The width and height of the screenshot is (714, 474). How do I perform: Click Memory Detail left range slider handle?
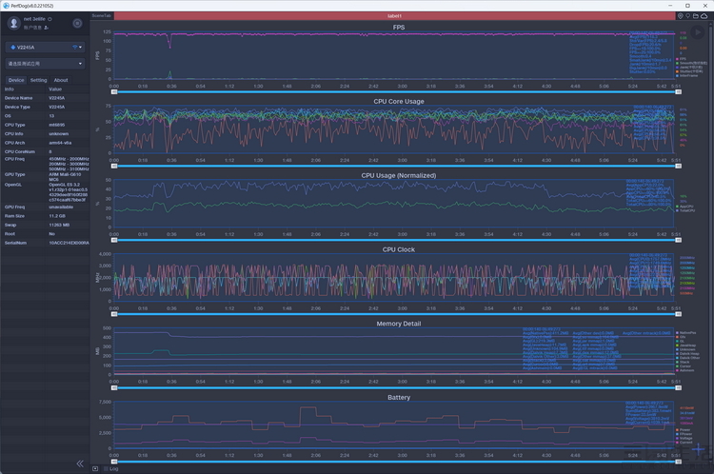114,388
